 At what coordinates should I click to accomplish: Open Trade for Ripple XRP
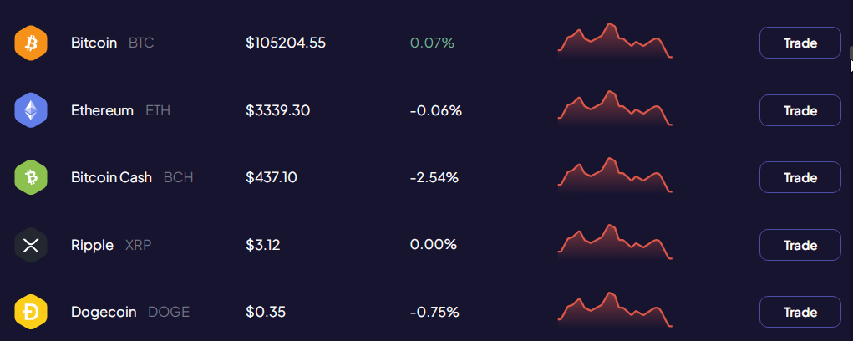point(800,245)
